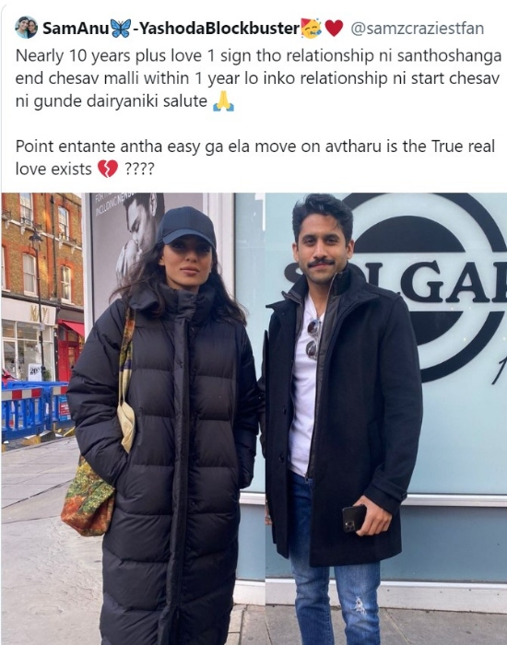The height and width of the screenshot is (645, 507).
Task: Click the party face emoji in name
Action: click(311, 29)
